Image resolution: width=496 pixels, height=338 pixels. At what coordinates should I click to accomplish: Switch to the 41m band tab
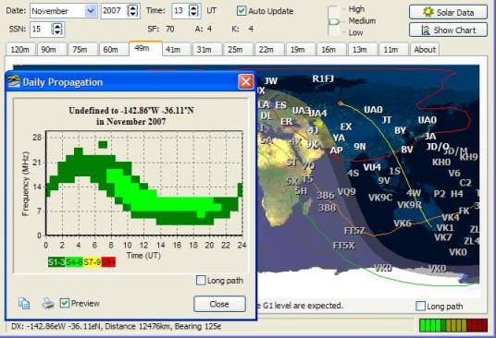(173, 50)
